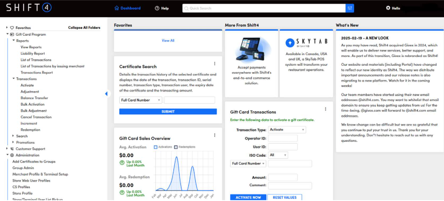The height and width of the screenshot is (201, 444).
Task: Select Bulk Activation from Transactions menu
Action: pyautogui.click(x=33, y=104)
